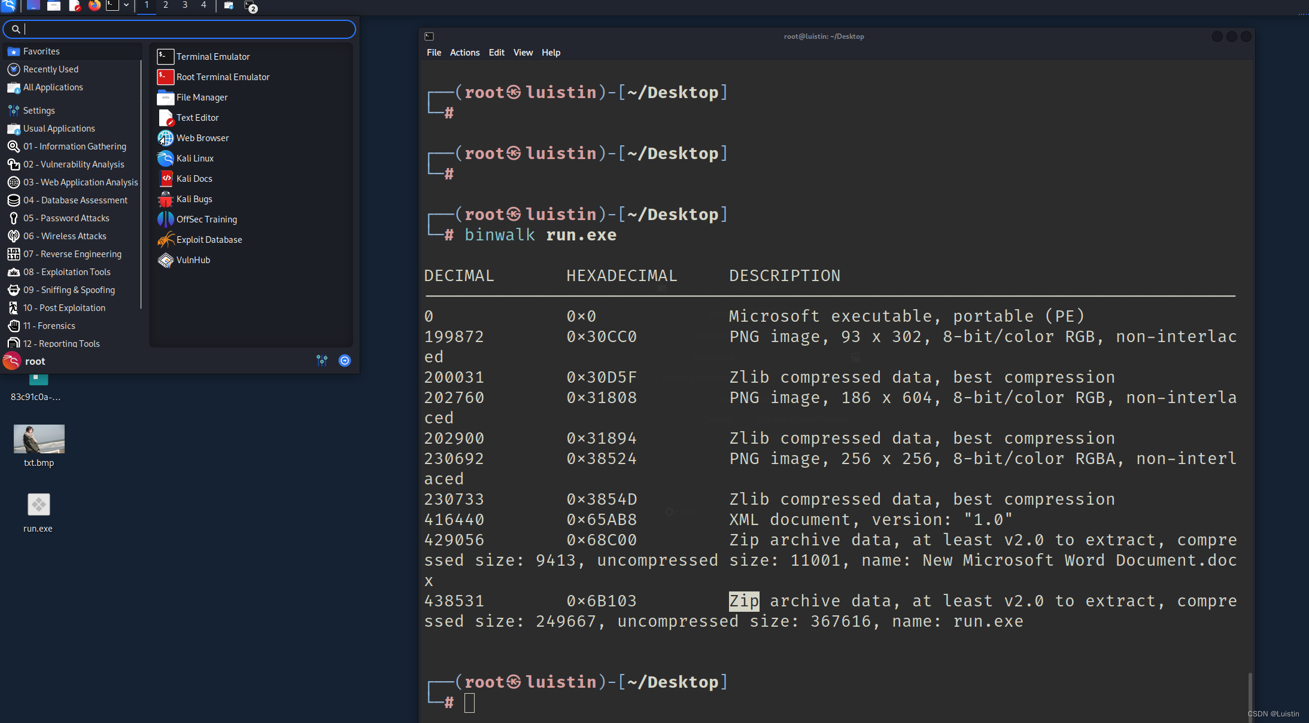Click the terminal tray icon showing 2
1309x723 pixels.
click(249, 7)
